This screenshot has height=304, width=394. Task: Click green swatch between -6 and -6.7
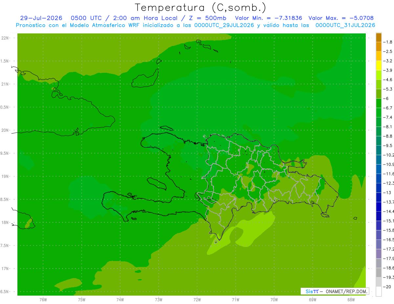[379, 103]
